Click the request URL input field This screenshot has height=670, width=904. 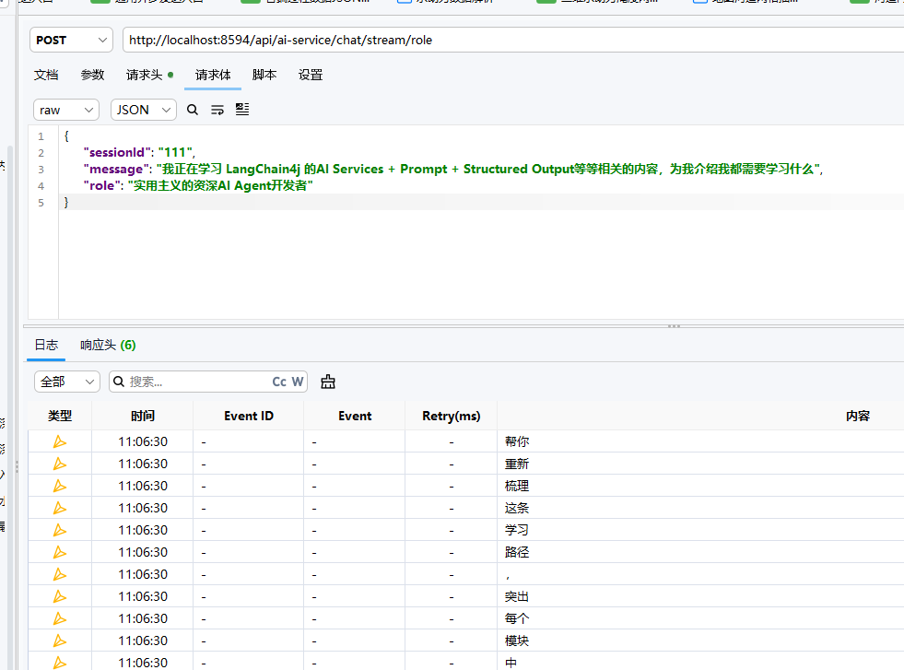point(513,40)
